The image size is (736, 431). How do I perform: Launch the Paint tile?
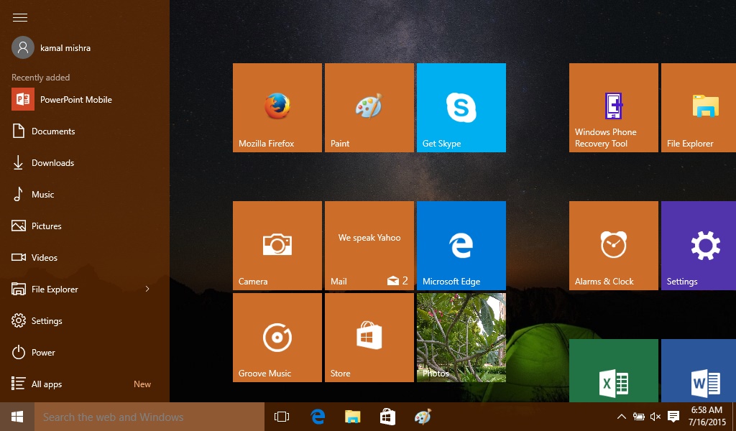(x=369, y=108)
